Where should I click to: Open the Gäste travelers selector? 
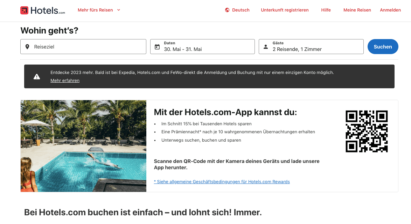click(x=311, y=46)
